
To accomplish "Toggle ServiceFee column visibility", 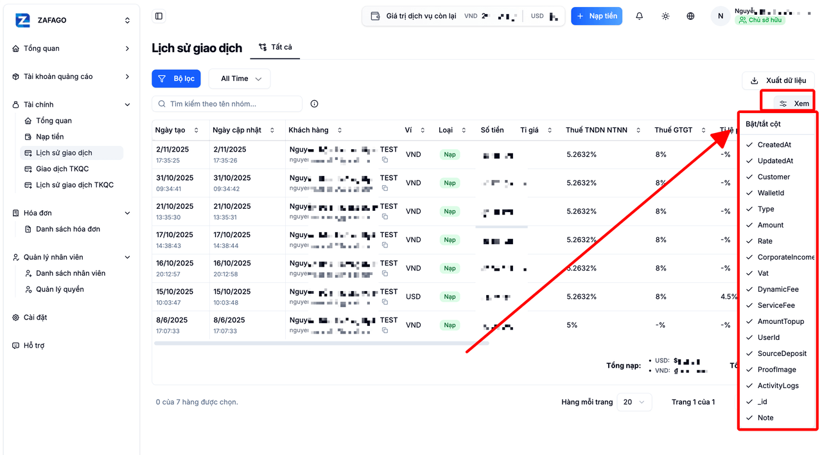I will pyautogui.click(x=777, y=305).
